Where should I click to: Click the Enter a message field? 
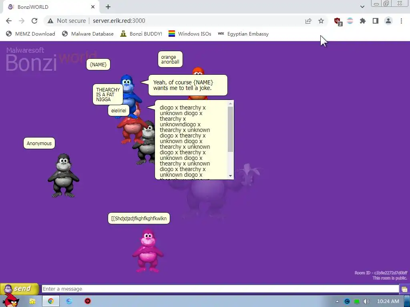pyautogui.click(x=220, y=289)
